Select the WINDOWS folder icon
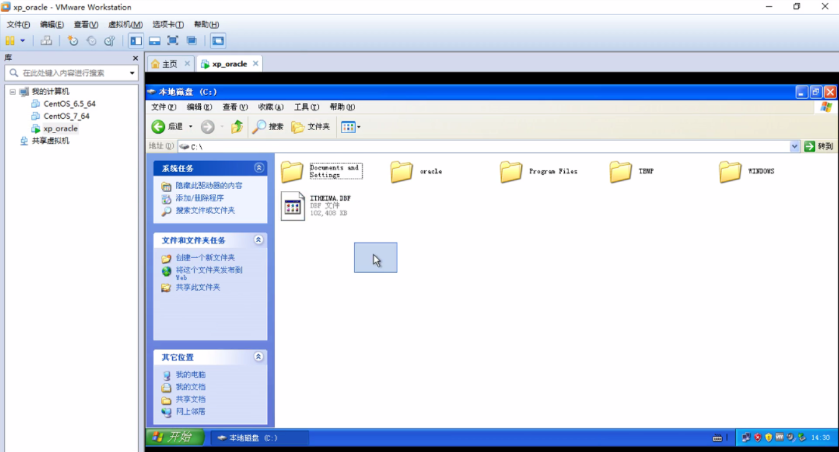The height and width of the screenshot is (452, 839). tap(730, 172)
